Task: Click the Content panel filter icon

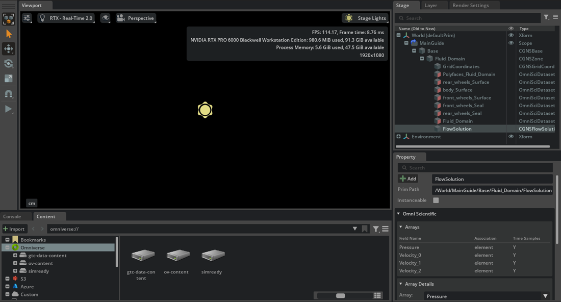Action: [376, 229]
